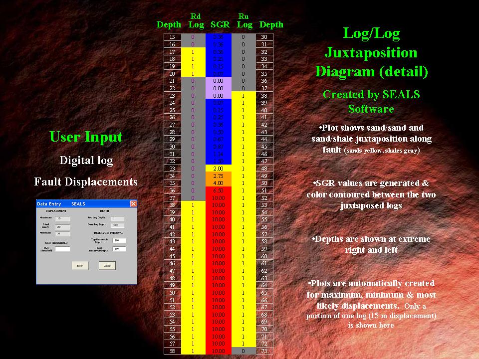Close the Data Entry SEALS dialog
Screen dimensions: 479x359
coord(133,204)
